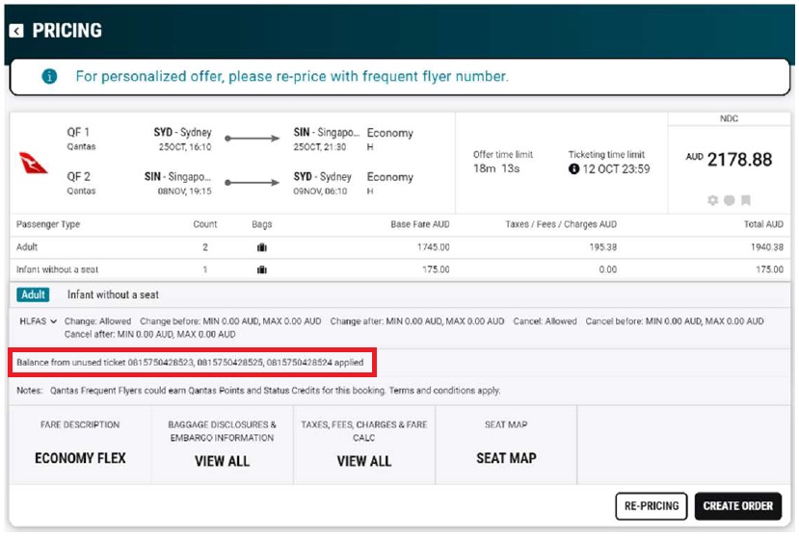Click the Adult passenger row label in table
This screenshot has width=799, height=536.
[x=27, y=247]
